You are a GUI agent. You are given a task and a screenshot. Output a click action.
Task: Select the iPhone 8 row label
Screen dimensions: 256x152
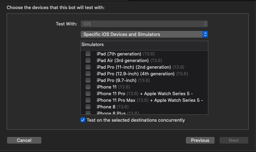(x=106, y=107)
